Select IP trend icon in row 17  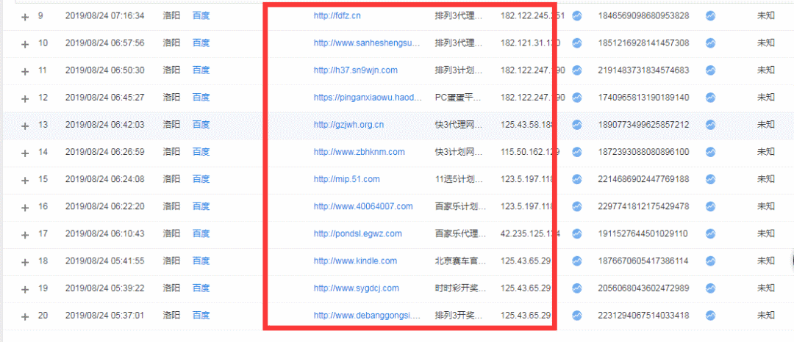point(577,233)
